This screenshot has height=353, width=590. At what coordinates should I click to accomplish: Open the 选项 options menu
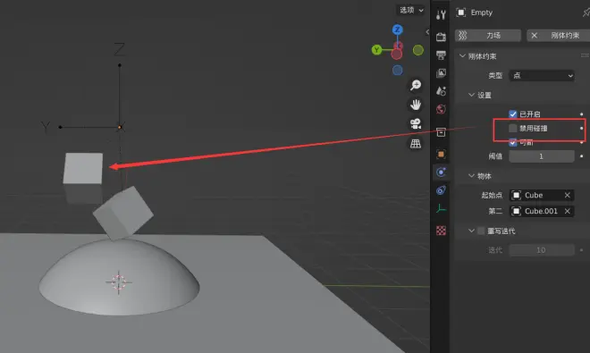click(411, 10)
